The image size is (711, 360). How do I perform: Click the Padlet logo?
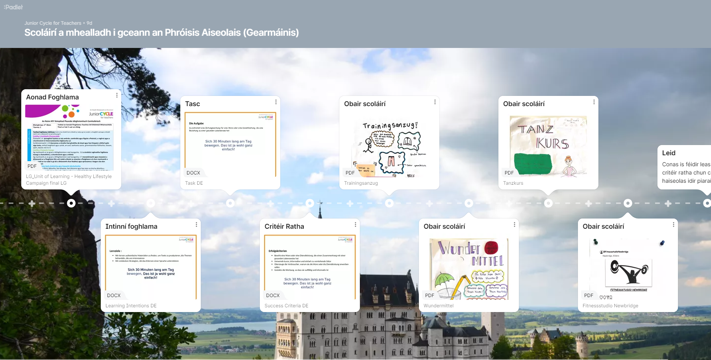(13, 7)
